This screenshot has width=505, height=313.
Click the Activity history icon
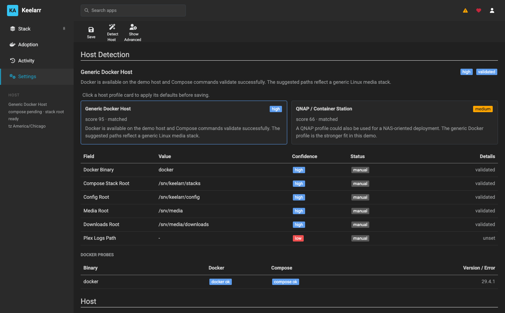(13, 61)
